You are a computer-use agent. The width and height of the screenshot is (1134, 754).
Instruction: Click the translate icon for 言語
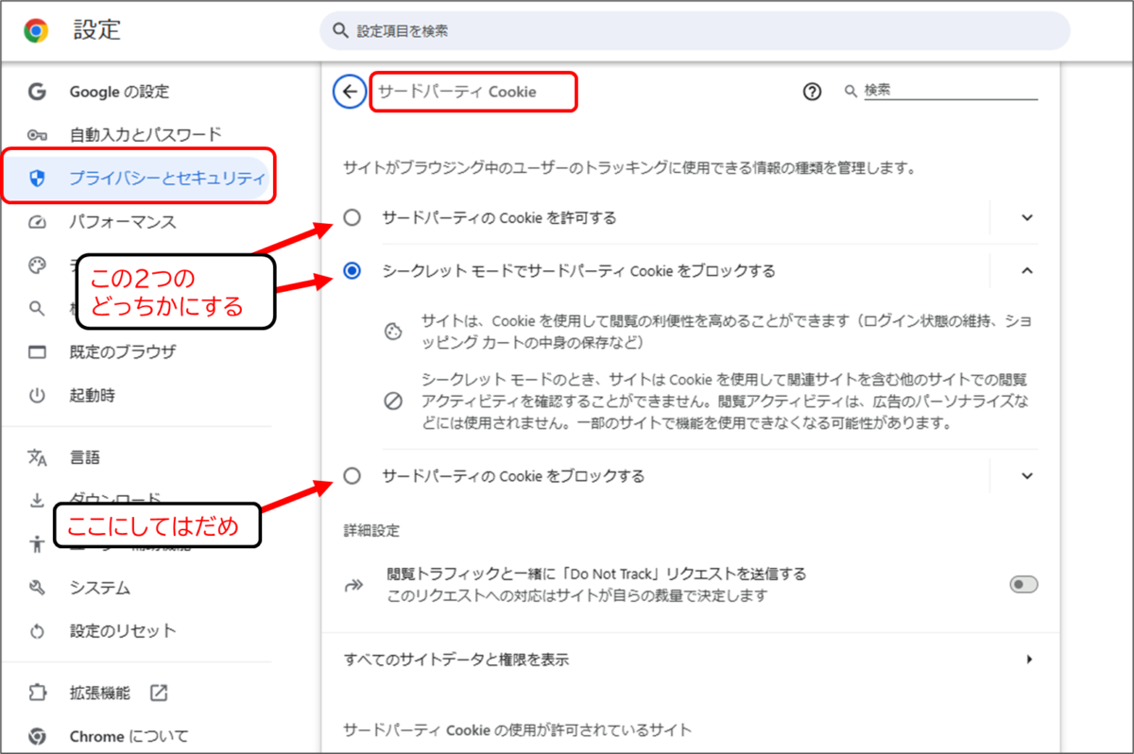point(37,457)
